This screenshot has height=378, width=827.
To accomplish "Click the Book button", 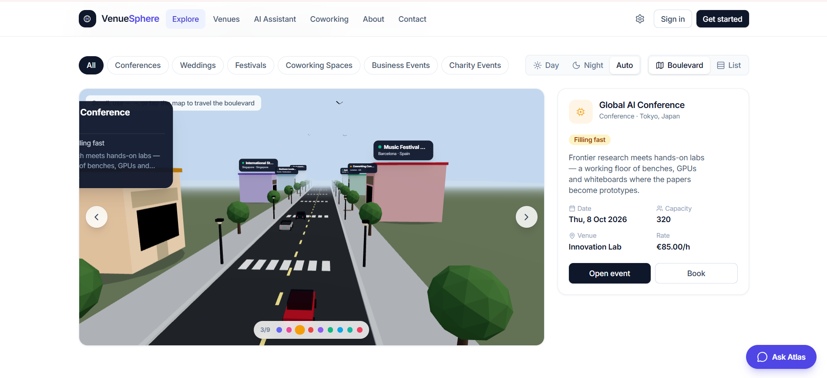I will [x=696, y=273].
